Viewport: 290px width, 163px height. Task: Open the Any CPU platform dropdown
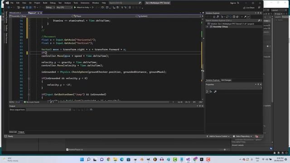click(x=64, y=7)
